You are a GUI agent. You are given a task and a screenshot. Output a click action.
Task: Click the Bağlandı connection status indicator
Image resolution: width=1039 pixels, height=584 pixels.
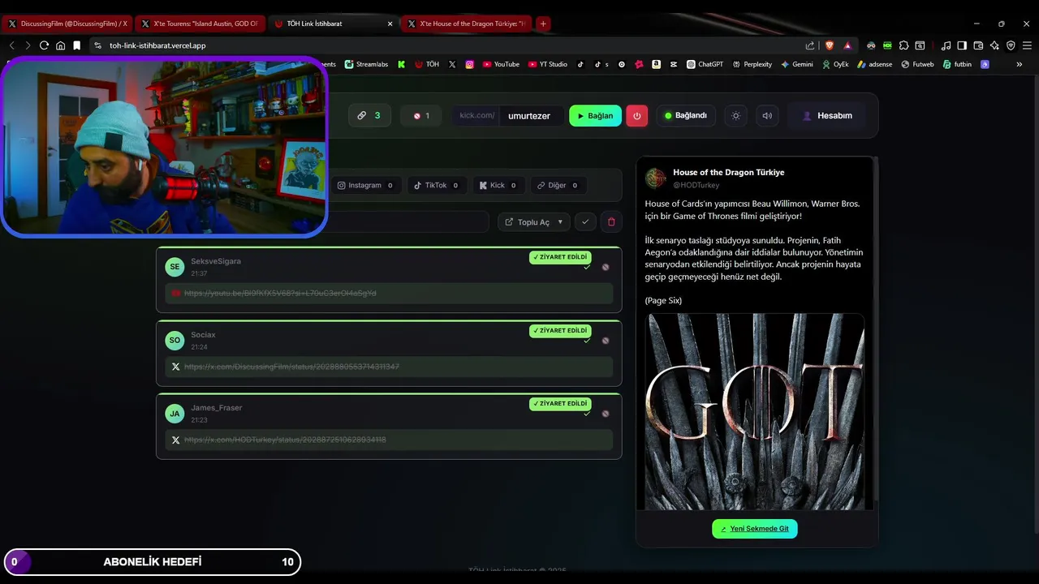click(x=686, y=115)
